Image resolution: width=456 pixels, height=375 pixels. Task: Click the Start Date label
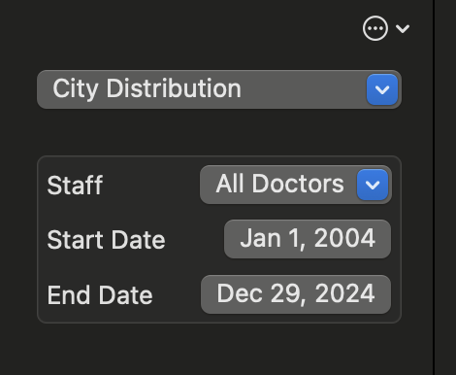[106, 240]
